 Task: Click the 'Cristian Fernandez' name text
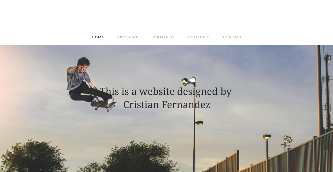[167, 105]
